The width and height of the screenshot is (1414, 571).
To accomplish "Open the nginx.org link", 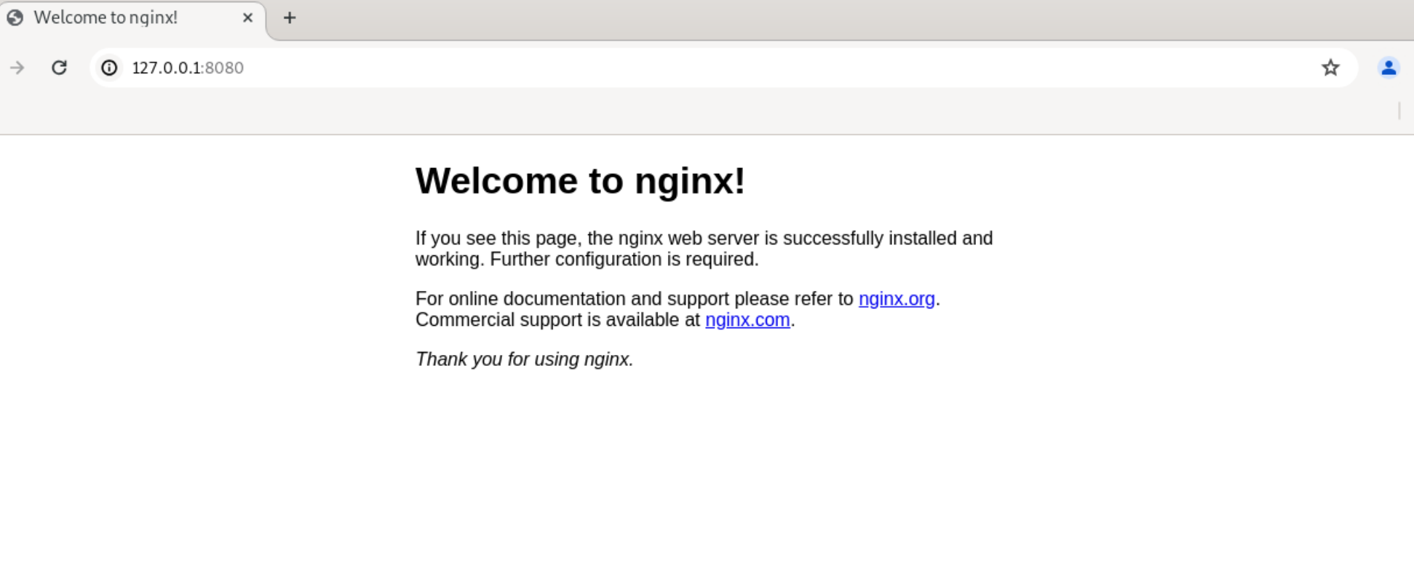I will pyautogui.click(x=897, y=299).
